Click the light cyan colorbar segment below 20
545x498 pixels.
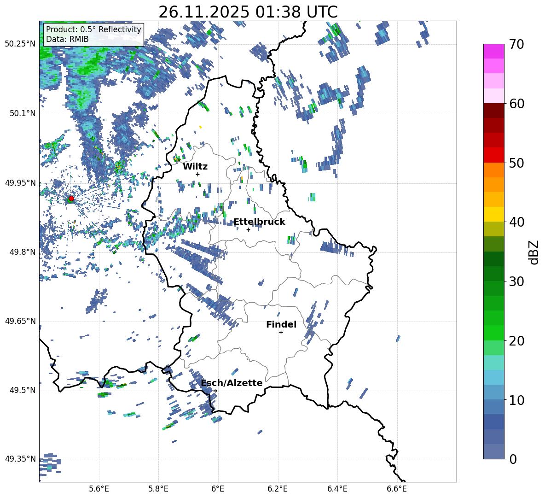click(493, 363)
